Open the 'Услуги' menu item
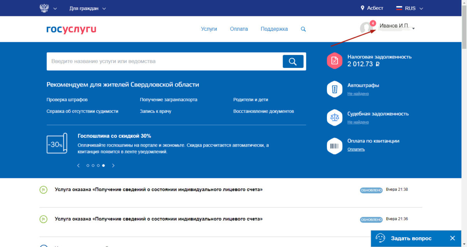467x247 pixels. click(209, 29)
